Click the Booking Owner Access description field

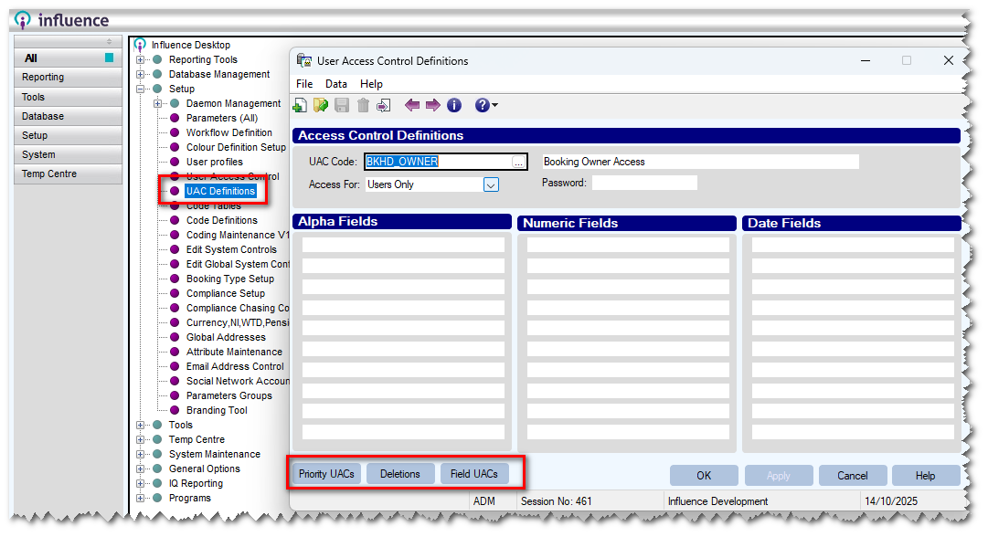(x=701, y=162)
